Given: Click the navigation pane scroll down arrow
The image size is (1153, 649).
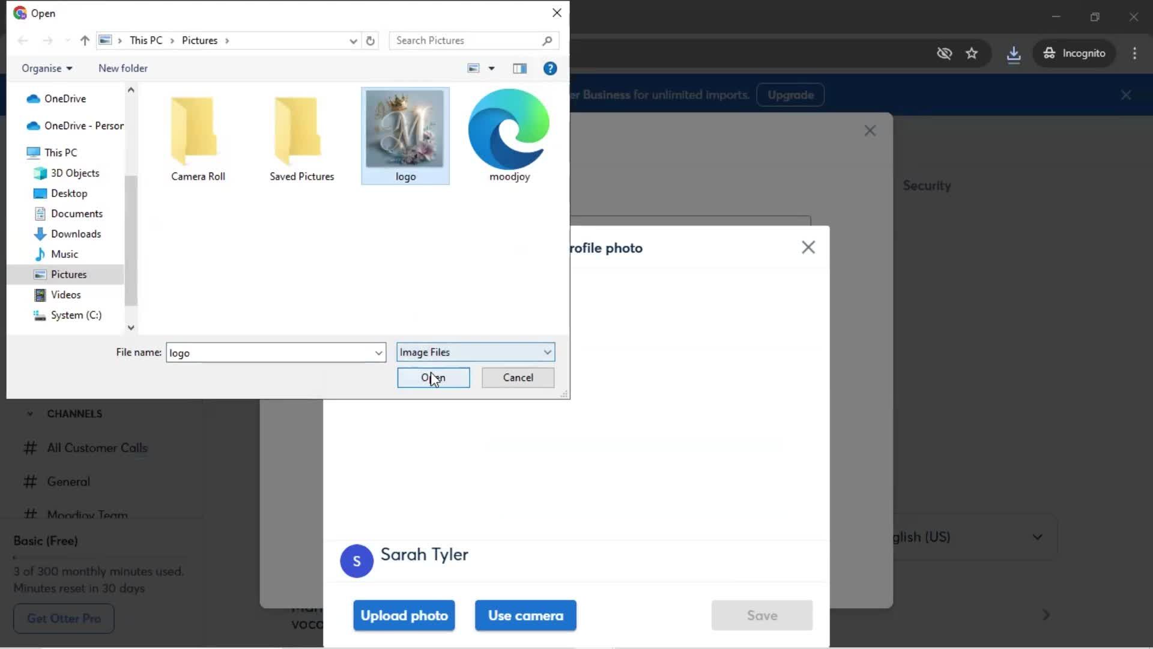Looking at the screenshot, I should (131, 328).
